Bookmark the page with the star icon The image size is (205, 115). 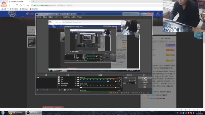coord(28,5)
